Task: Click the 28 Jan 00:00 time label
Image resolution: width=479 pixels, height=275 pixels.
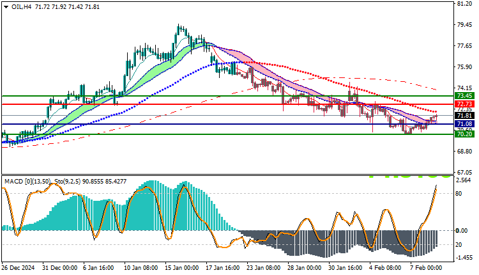Action: point(304,268)
